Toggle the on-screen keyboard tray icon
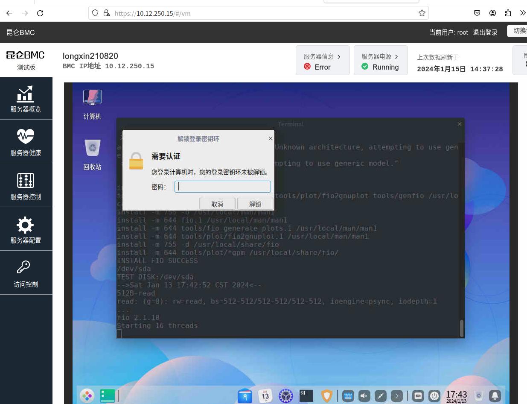 click(x=348, y=396)
